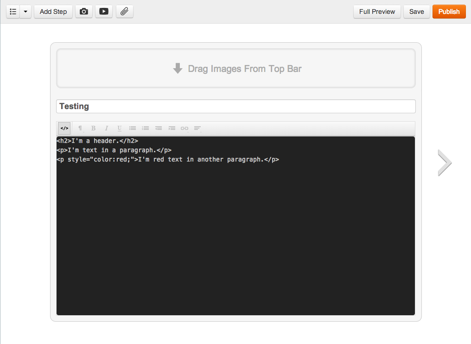Open the text alignment dropdown

click(x=197, y=128)
